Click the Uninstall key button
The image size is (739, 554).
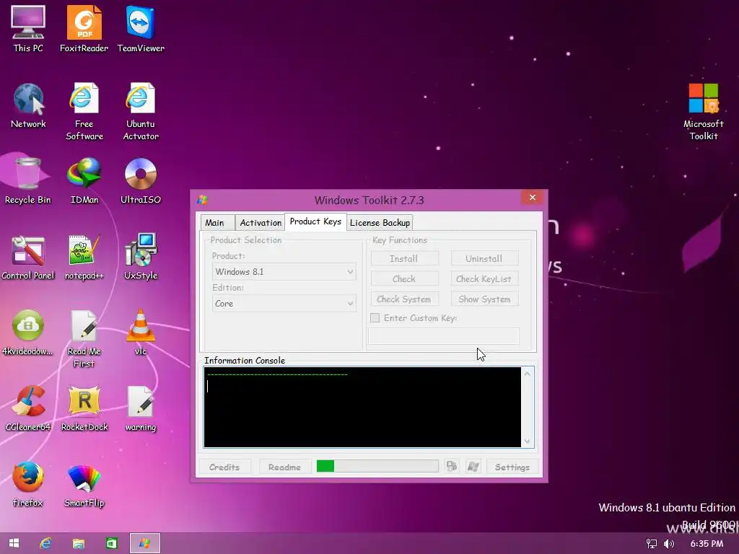pyautogui.click(x=484, y=259)
